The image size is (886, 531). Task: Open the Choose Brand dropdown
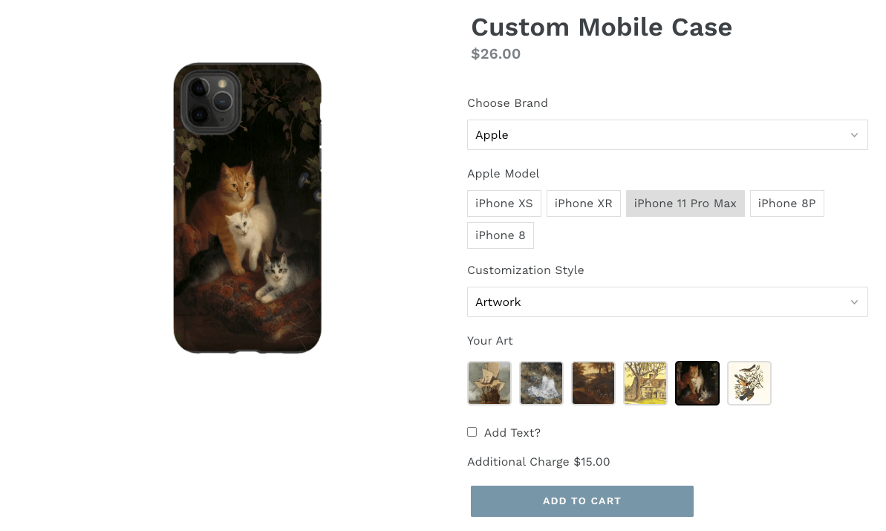coord(668,135)
